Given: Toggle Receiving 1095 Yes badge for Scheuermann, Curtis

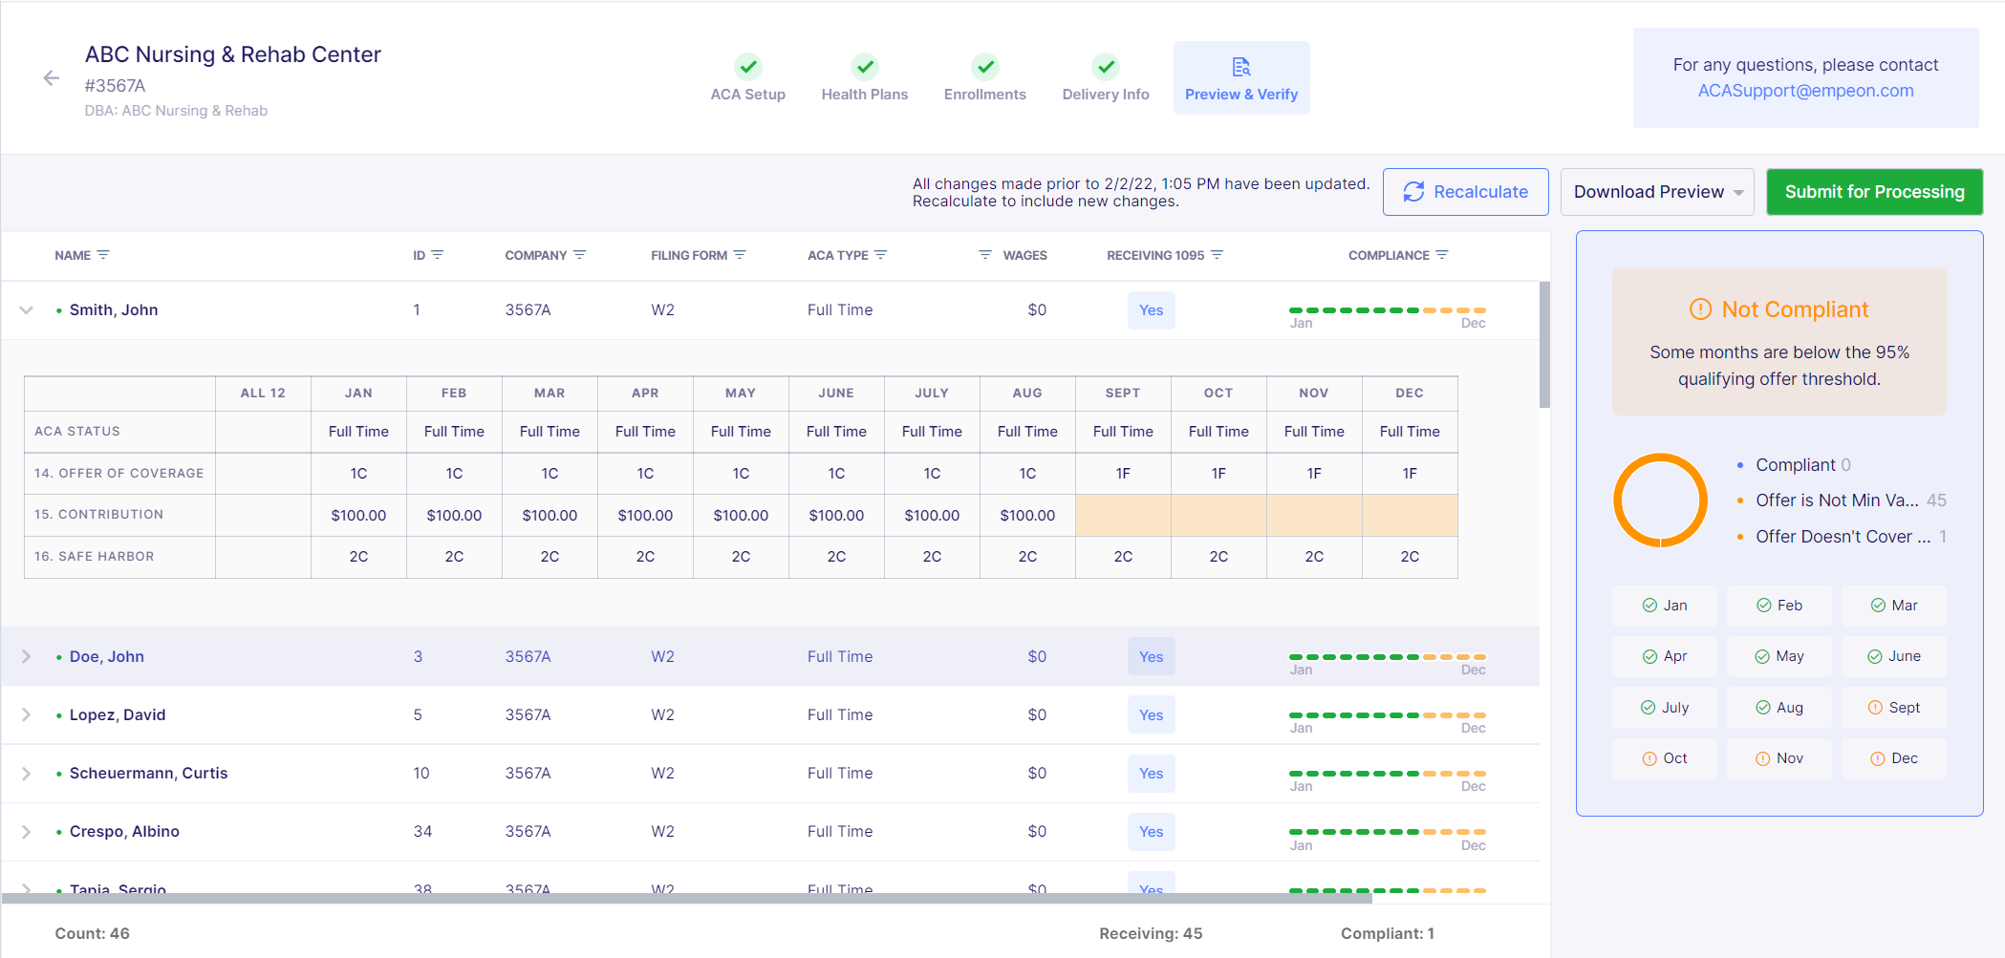Looking at the screenshot, I should [1152, 773].
